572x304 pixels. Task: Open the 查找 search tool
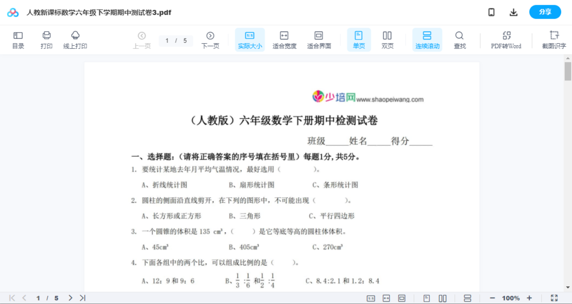pyautogui.click(x=459, y=39)
